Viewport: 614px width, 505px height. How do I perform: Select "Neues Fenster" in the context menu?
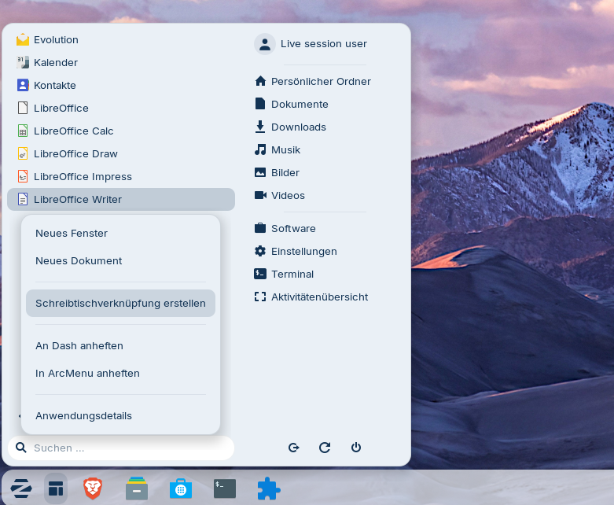[72, 234]
